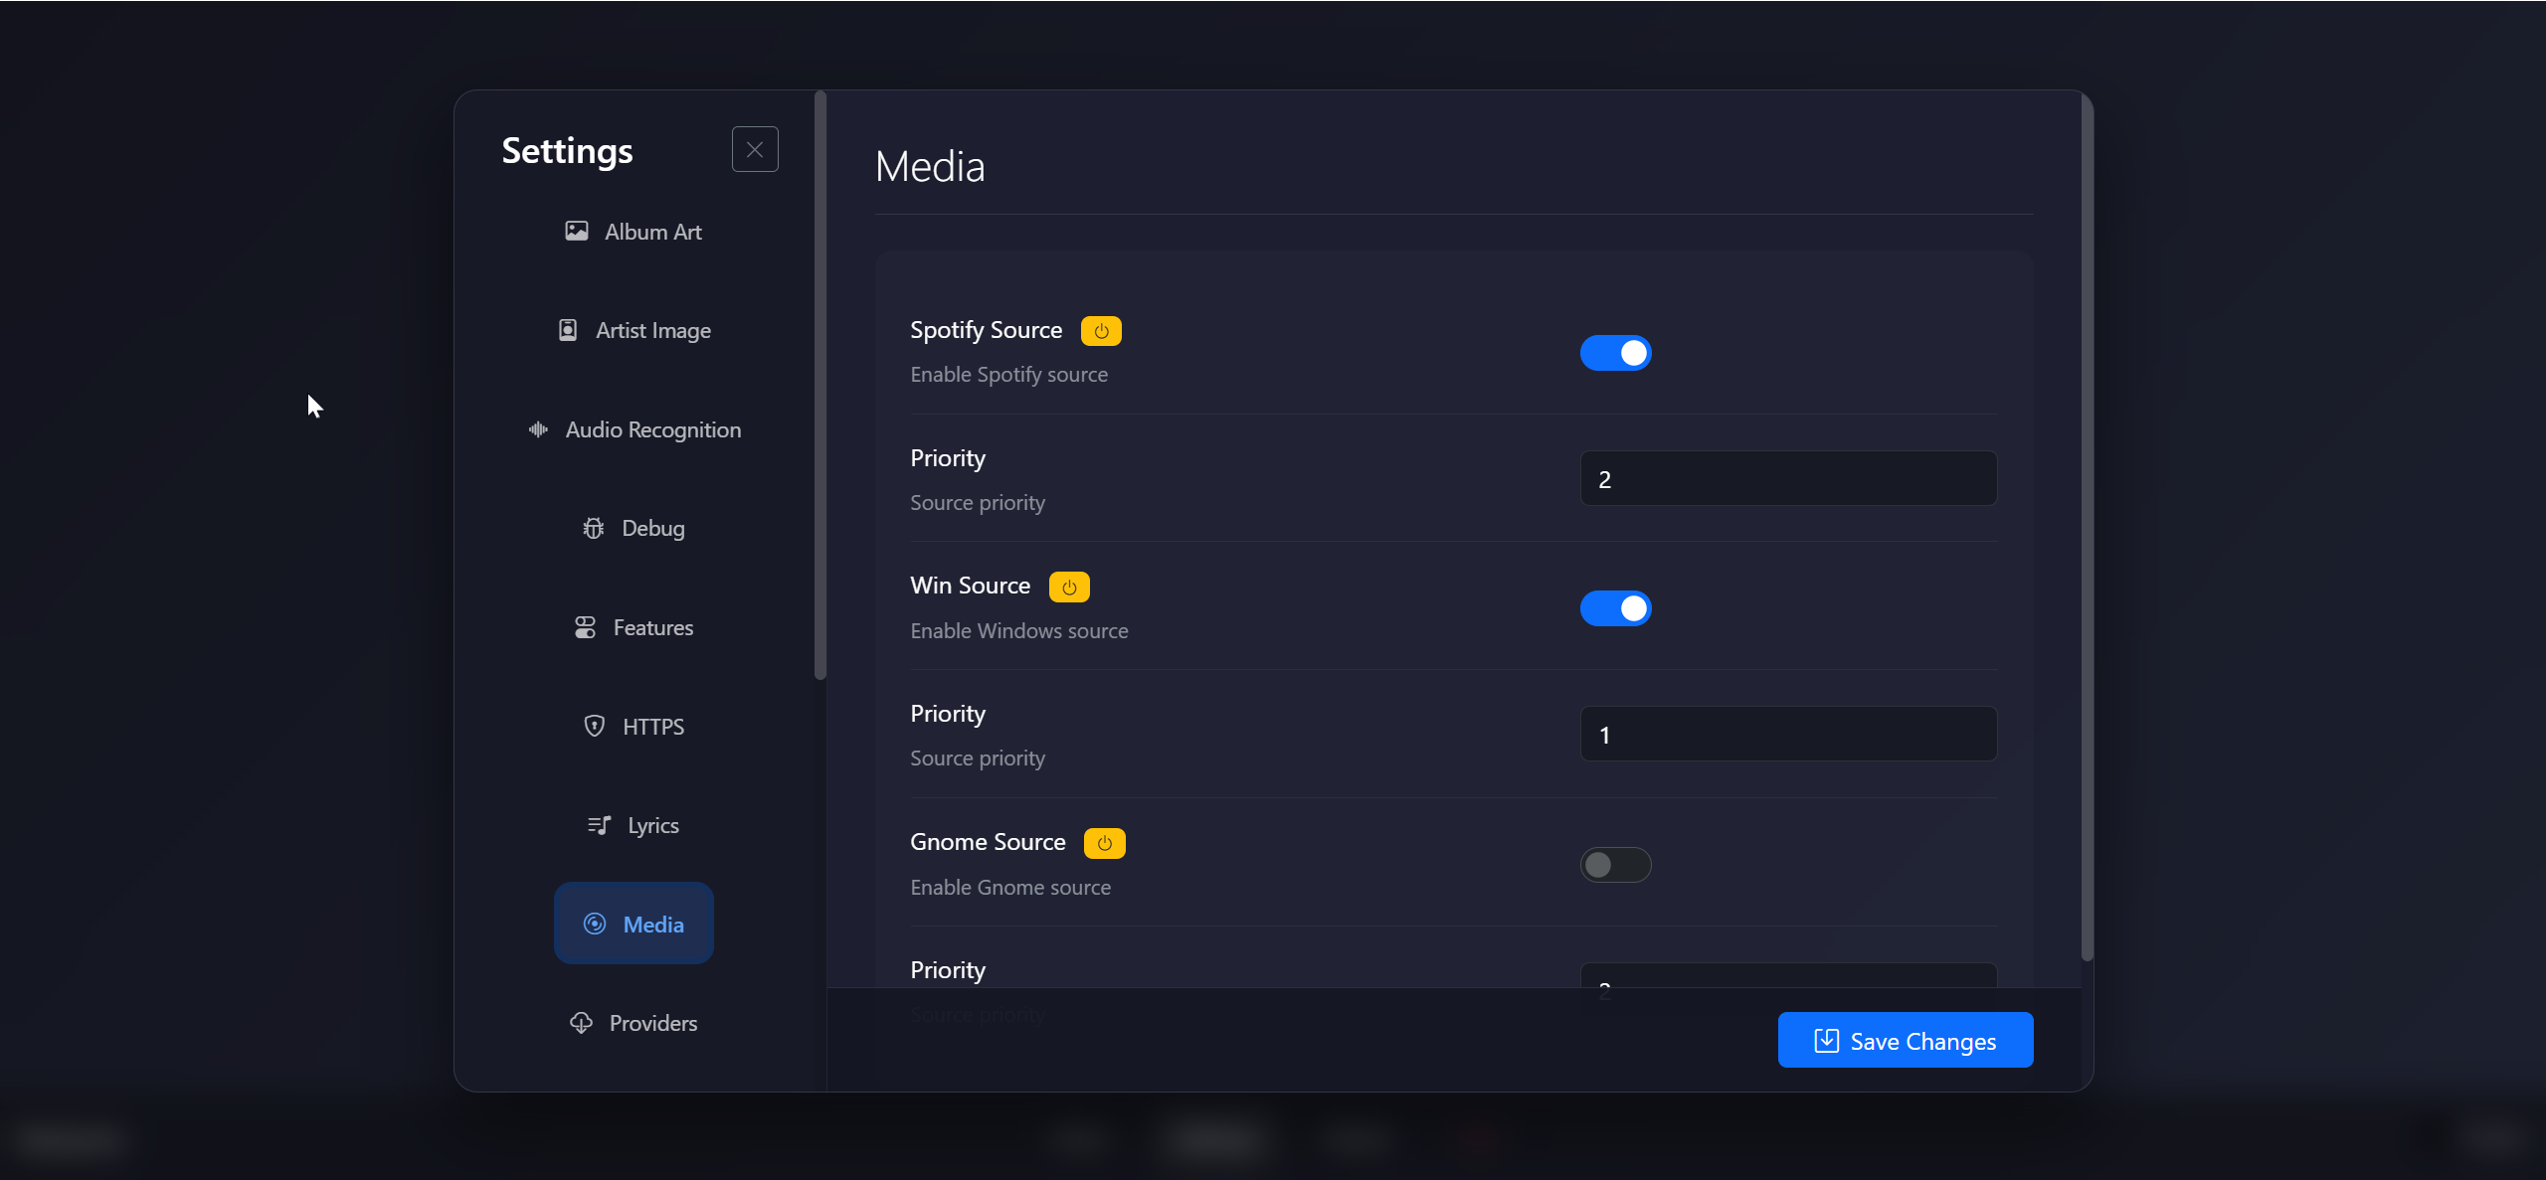Image resolution: width=2546 pixels, height=1180 pixels.
Task: Click yellow power badge next to Gnome Source
Action: click(1104, 843)
